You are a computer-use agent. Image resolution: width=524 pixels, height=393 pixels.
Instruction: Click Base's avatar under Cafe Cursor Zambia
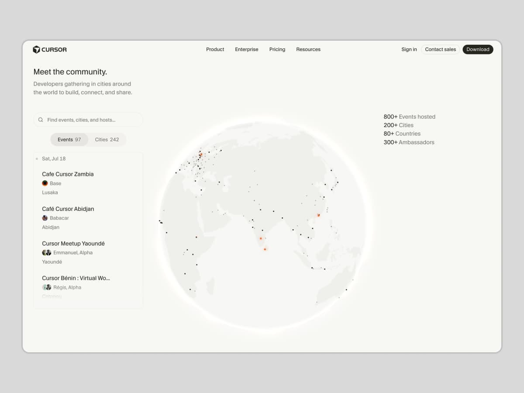[45, 183]
